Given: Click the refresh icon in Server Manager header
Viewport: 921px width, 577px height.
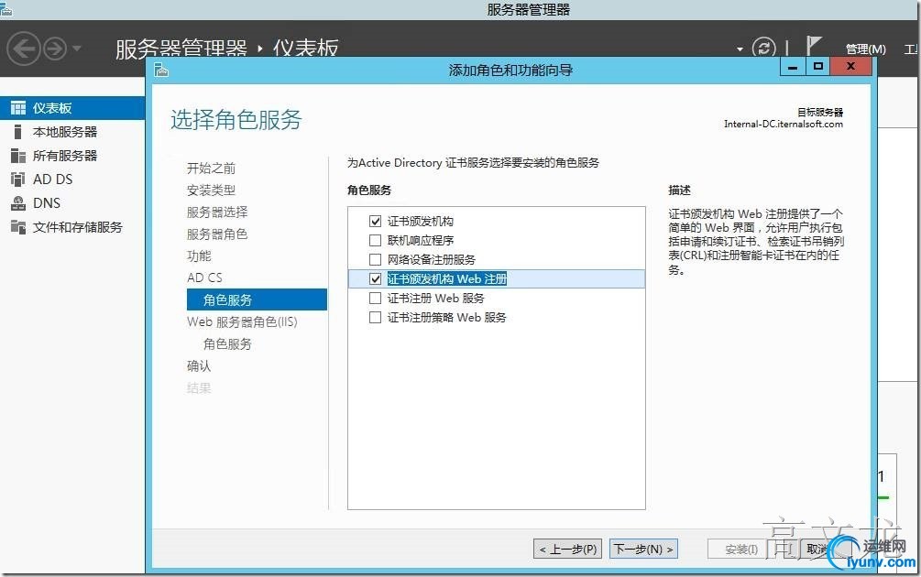Looking at the screenshot, I should click(x=763, y=48).
